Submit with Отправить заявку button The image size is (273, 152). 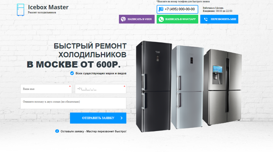coord(98,118)
